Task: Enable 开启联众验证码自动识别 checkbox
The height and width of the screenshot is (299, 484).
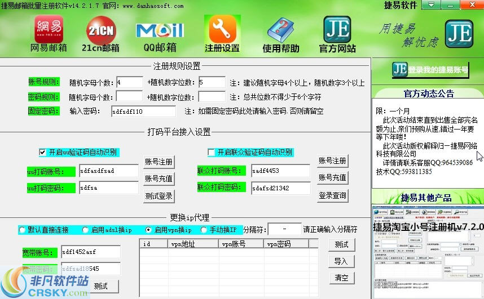Action: point(212,152)
